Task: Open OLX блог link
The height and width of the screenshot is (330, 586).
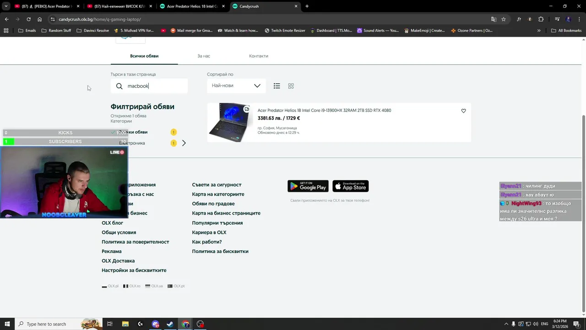Action: click(x=112, y=223)
